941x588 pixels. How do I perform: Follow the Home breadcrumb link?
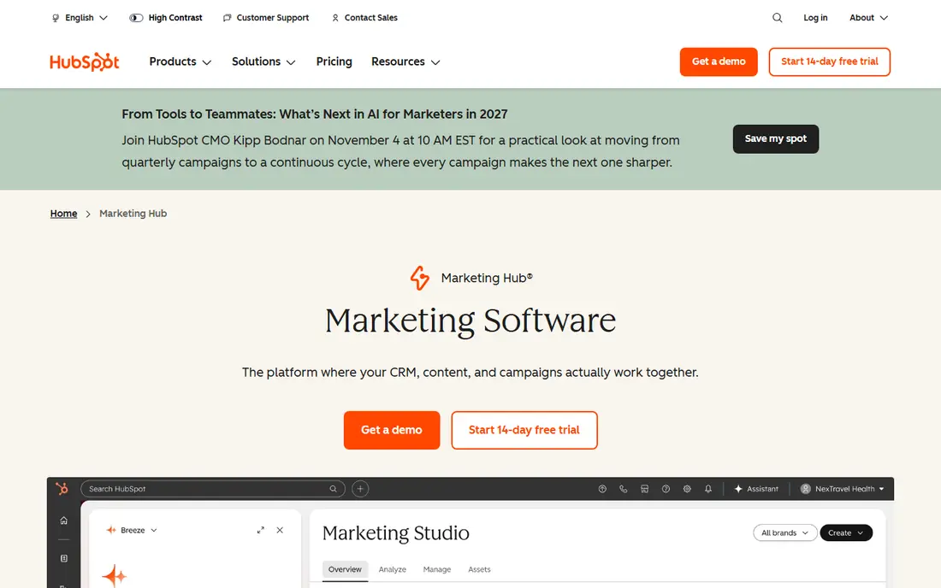point(63,214)
